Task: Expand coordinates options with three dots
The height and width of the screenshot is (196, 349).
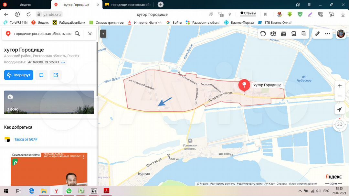Action: pyautogui.click(x=63, y=62)
